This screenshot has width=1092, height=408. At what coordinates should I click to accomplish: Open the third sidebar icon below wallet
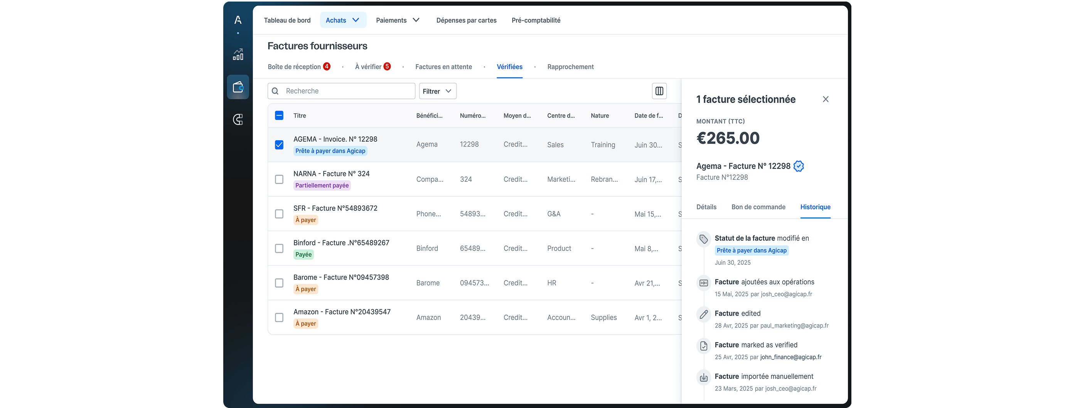pos(238,119)
